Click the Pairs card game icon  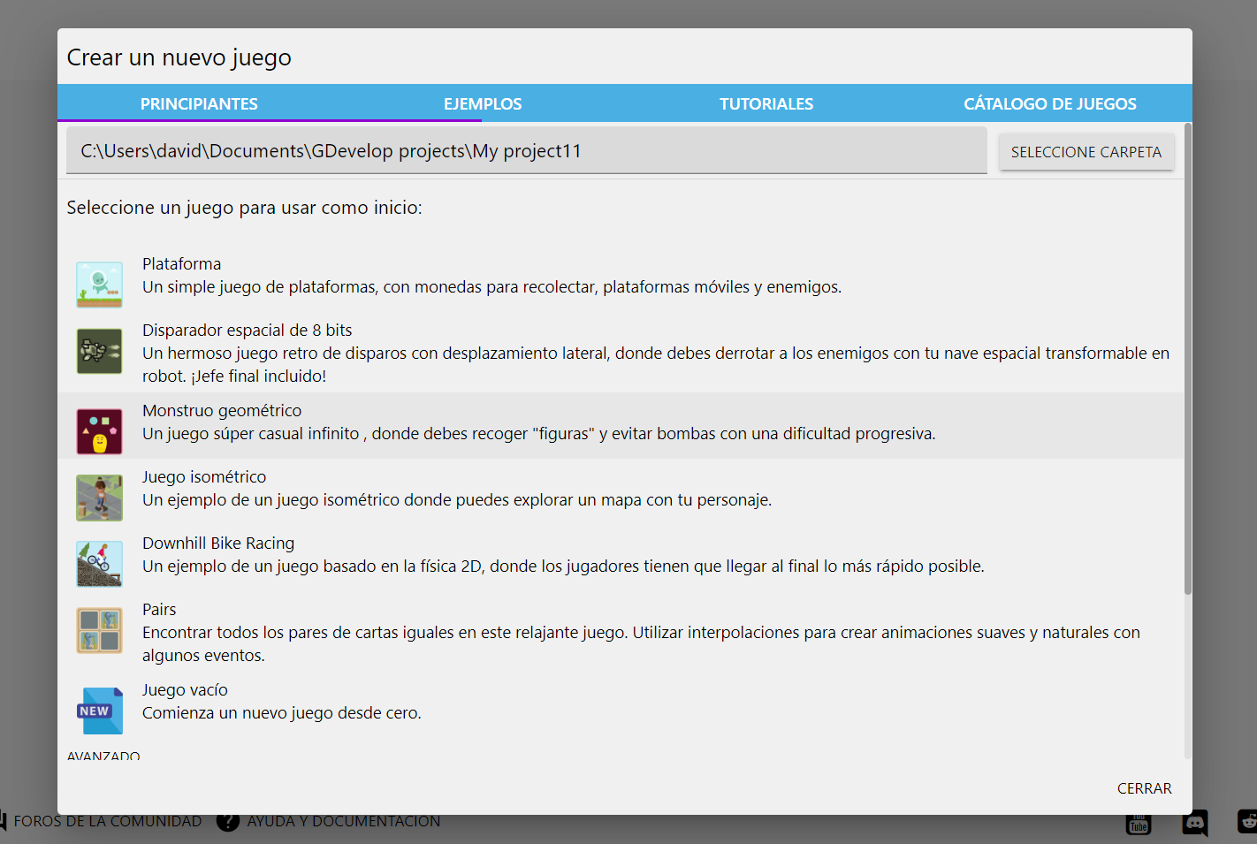pos(99,630)
